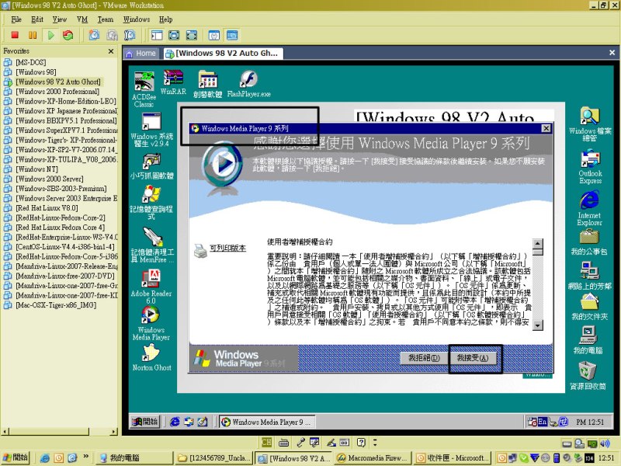
Task: Take a snapshot using the toolbar icon
Action: click(94, 35)
